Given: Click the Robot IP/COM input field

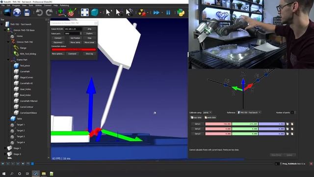Looking at the screenshot, I should coord(73,29).
